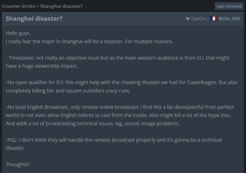
Task: Click the 'Hello guys,' greeting line
Action: [18, 33]
